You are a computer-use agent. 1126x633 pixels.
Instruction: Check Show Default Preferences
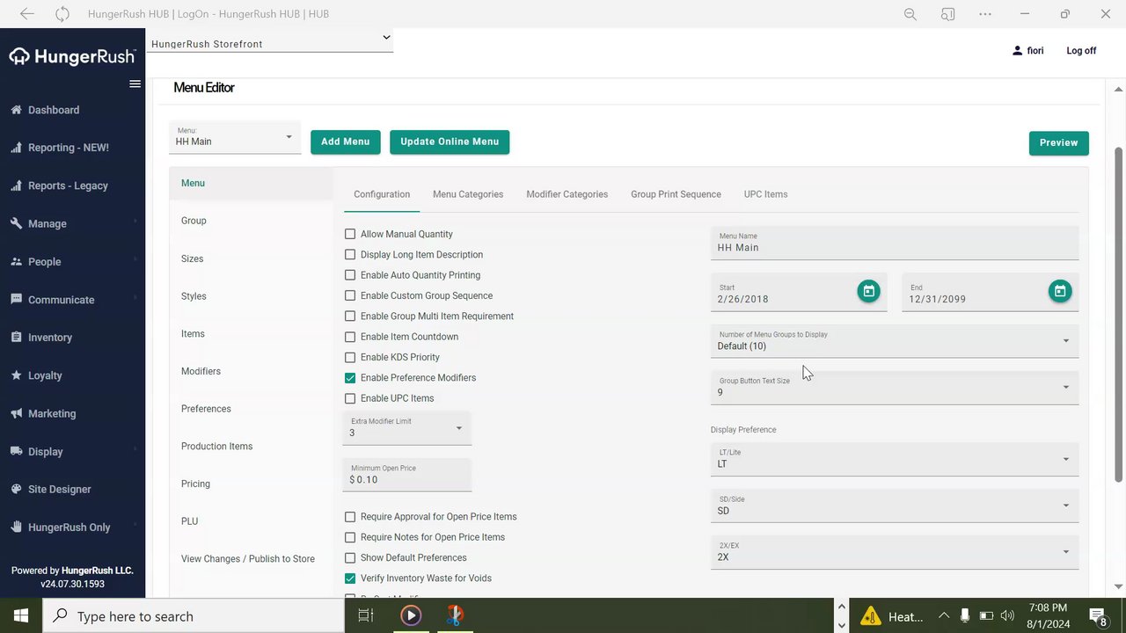350,558
